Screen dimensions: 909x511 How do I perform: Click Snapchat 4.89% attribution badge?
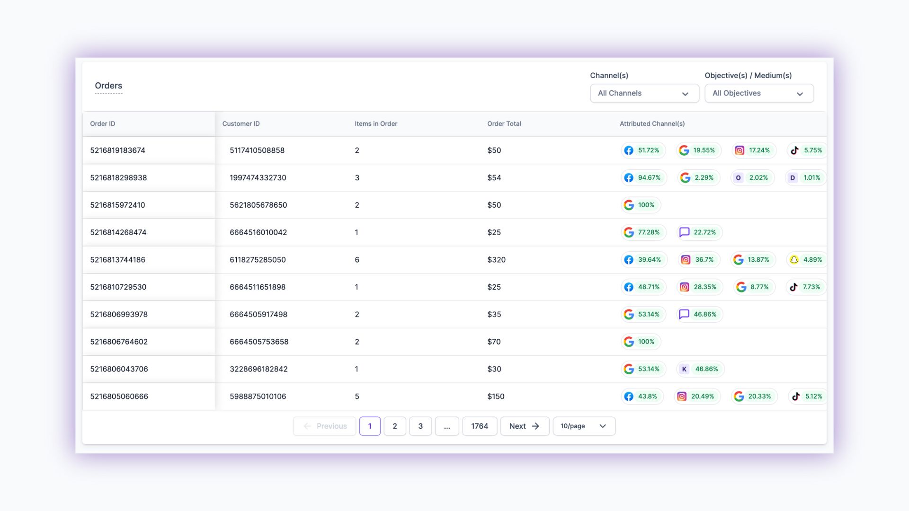pyautogui.click(x=806, y=260)
